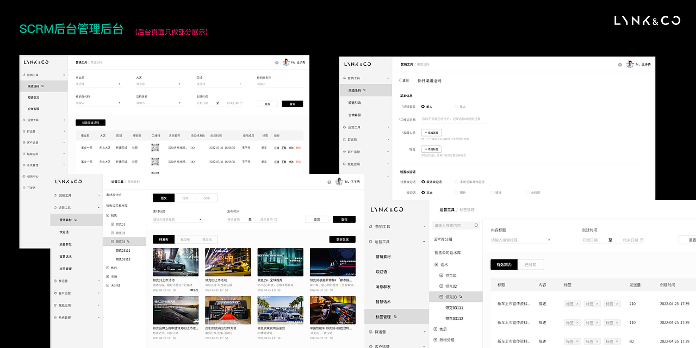Choose the 不发送渠道欢迎语 option
Screen dimensions: 696x348
(x=456, y=182)
